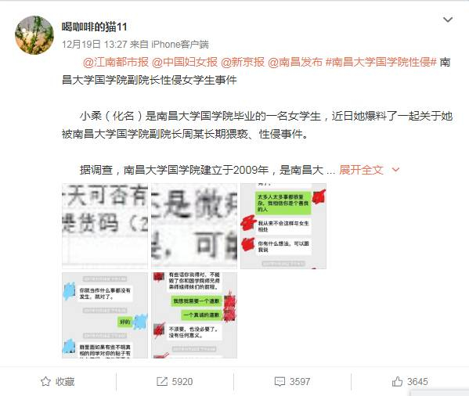Like the post with thumbs-up icon
The width and height of the screenshot is (469, 396).
[397, 381]
